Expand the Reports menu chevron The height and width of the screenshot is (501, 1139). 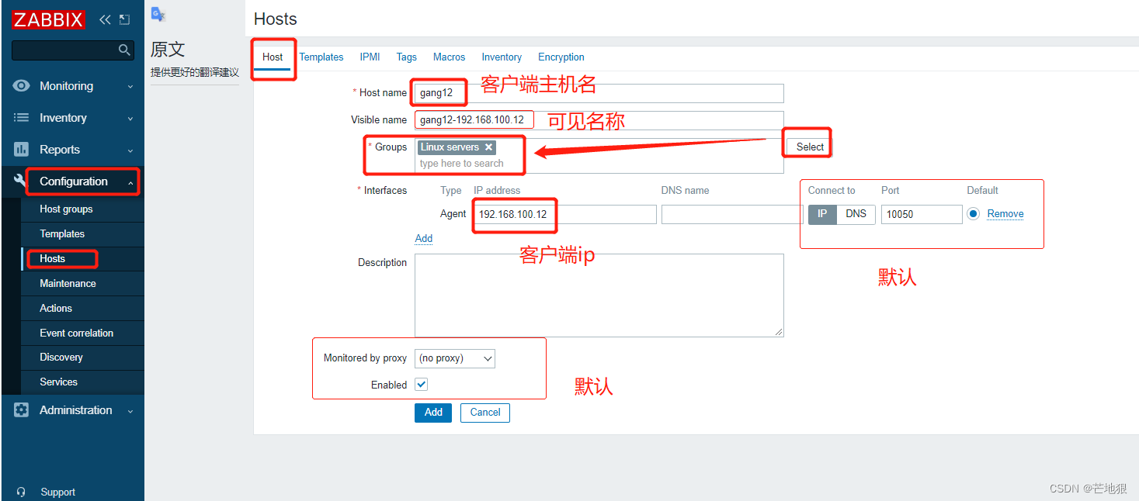130,150
